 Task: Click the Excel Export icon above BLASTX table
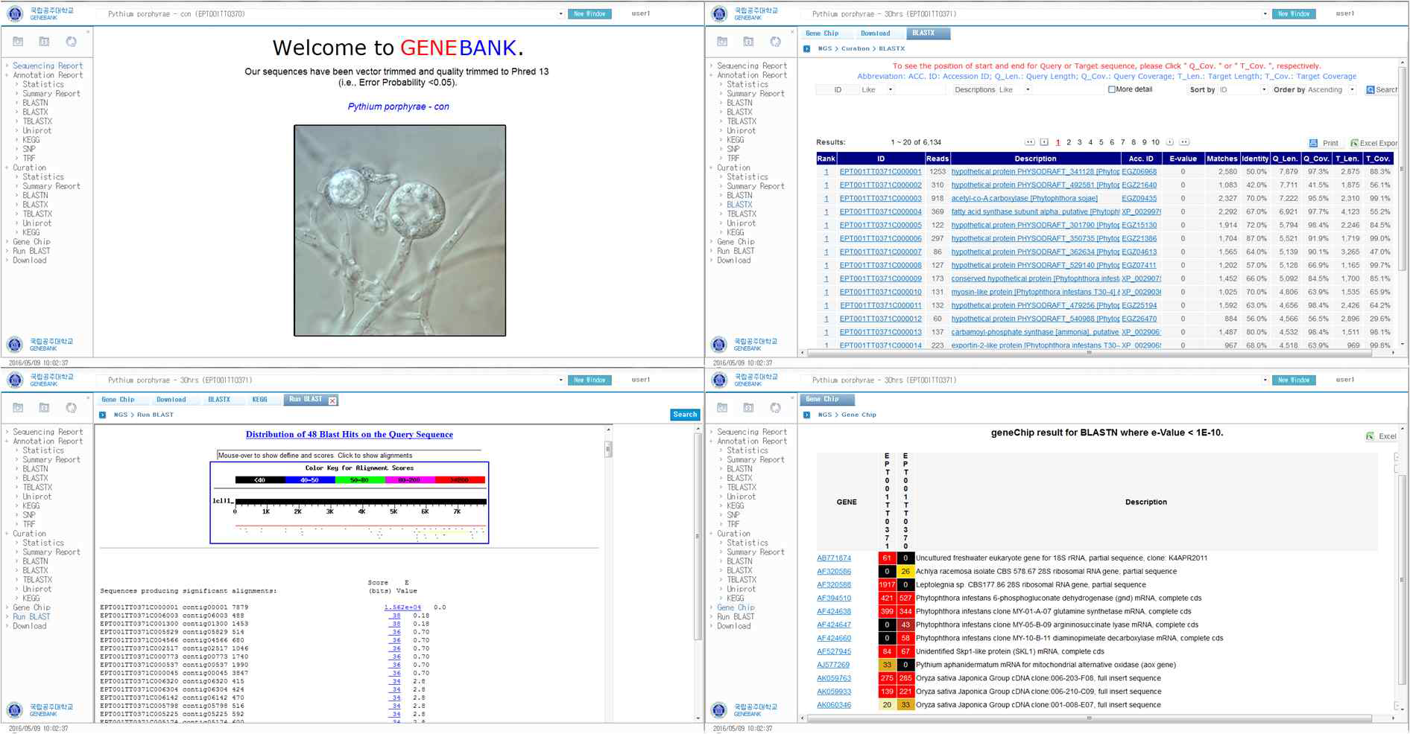tap(1354, 143)
